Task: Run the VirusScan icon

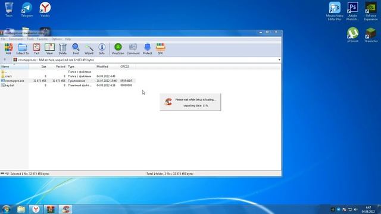Action: [118, 49]
